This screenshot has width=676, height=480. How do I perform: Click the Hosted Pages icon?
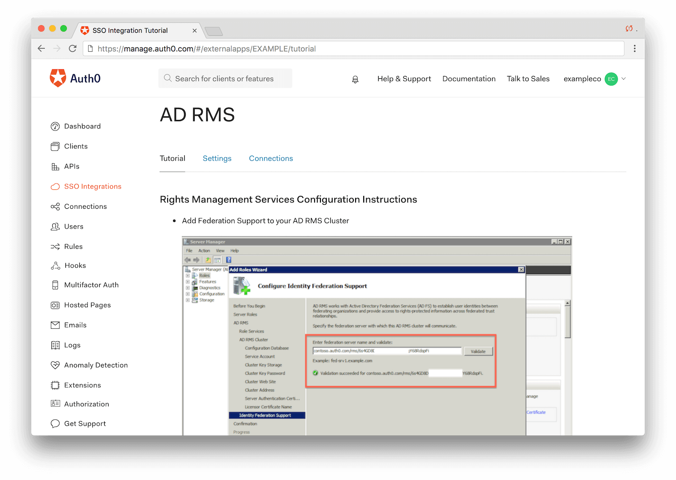(x=55, y=305)
